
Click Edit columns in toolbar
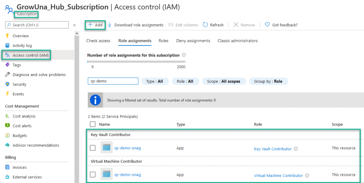[x=183, y=25]
